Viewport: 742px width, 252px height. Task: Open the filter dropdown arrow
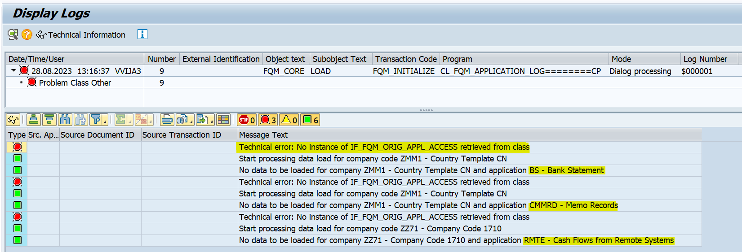(x=105, y=121)
